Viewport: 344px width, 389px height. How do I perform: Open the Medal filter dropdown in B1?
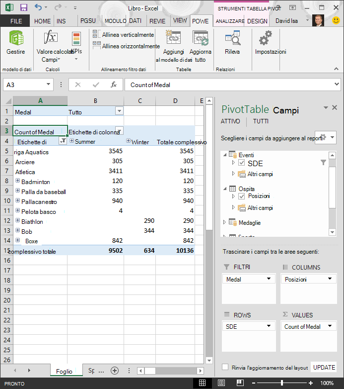(119, 111)
